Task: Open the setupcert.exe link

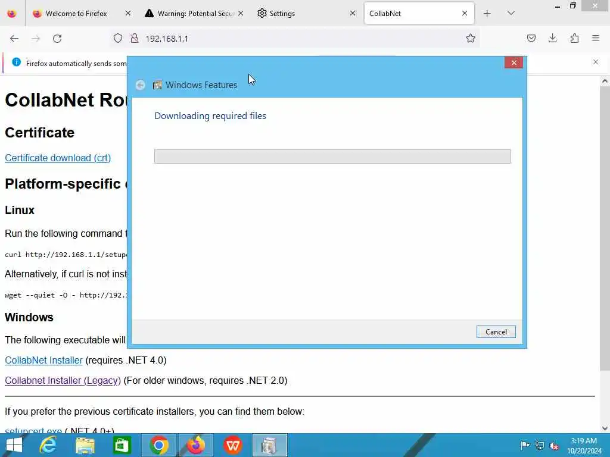Action: [x=33, y=431]
